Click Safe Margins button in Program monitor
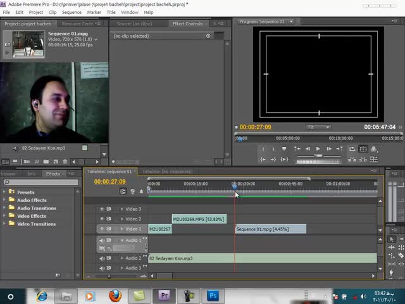405x304 pixels. pos(363,149)
